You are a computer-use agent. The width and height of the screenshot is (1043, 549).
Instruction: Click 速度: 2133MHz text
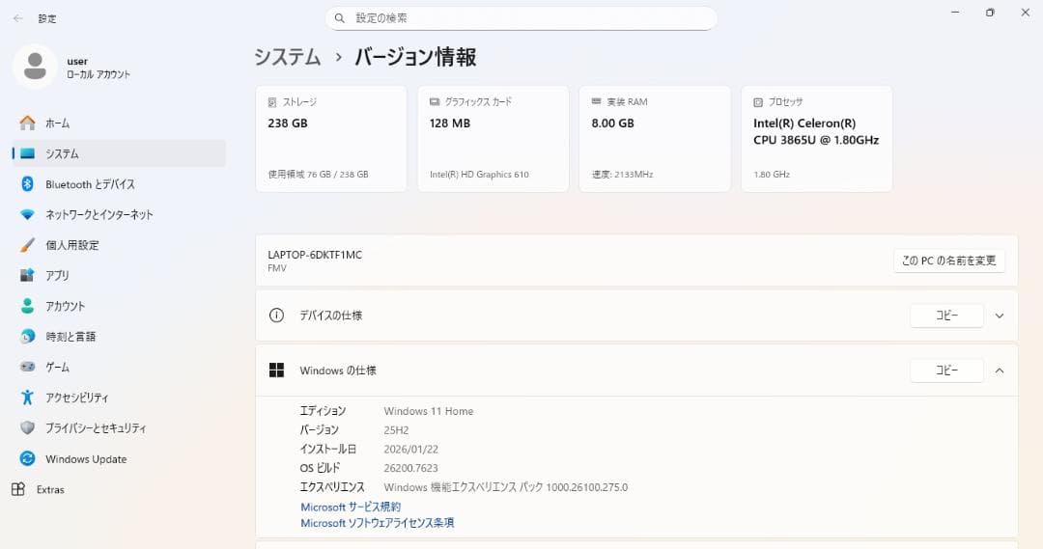coord(622,174)
